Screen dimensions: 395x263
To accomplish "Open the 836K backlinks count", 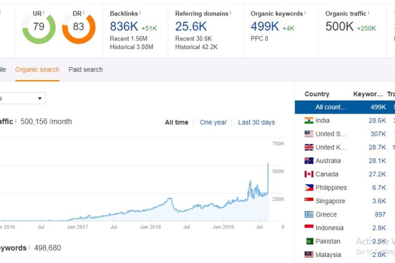I will click(124, 26).
